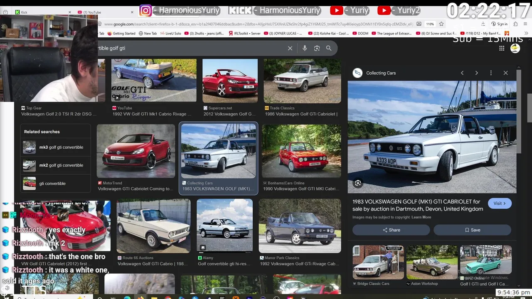
Task: Click the 110% zoom level indicator
Action: click(x=430, y=24)
